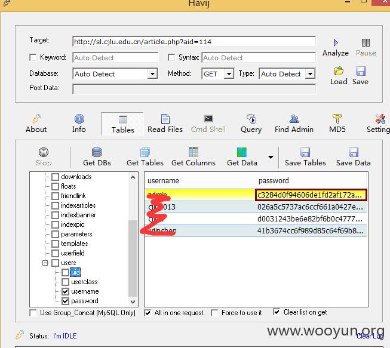This screenshot has width=390, height=348.
Task: Toggle All in one request checkbox
Action: click(148, 313)
